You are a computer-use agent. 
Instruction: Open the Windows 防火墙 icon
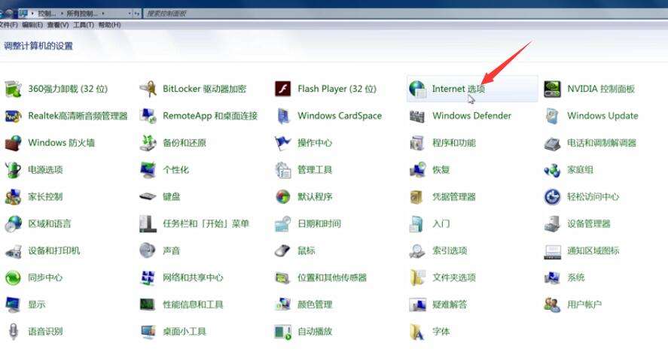coord(14,143)
